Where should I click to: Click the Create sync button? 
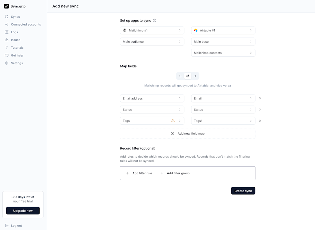pos(243,191)
